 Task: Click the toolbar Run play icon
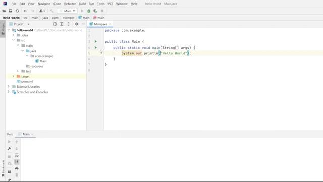click(x=82, y=11)
